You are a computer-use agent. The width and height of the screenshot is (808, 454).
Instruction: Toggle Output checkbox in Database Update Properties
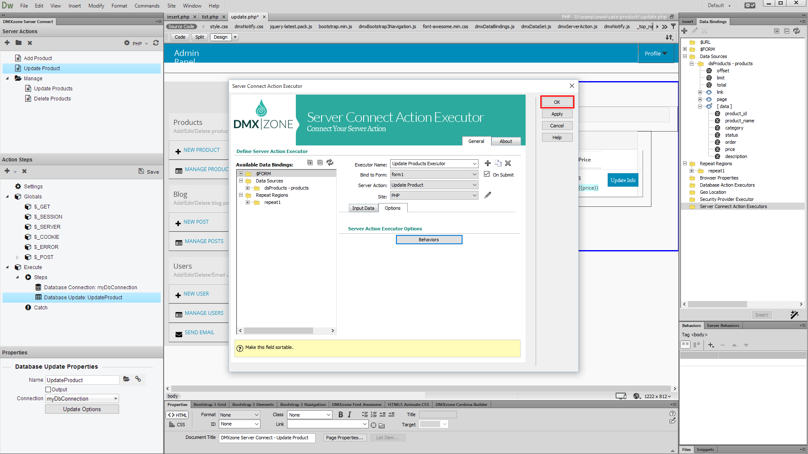click(x=48, y=390)
